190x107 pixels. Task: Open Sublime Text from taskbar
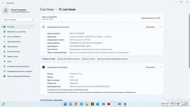point(92,104)
